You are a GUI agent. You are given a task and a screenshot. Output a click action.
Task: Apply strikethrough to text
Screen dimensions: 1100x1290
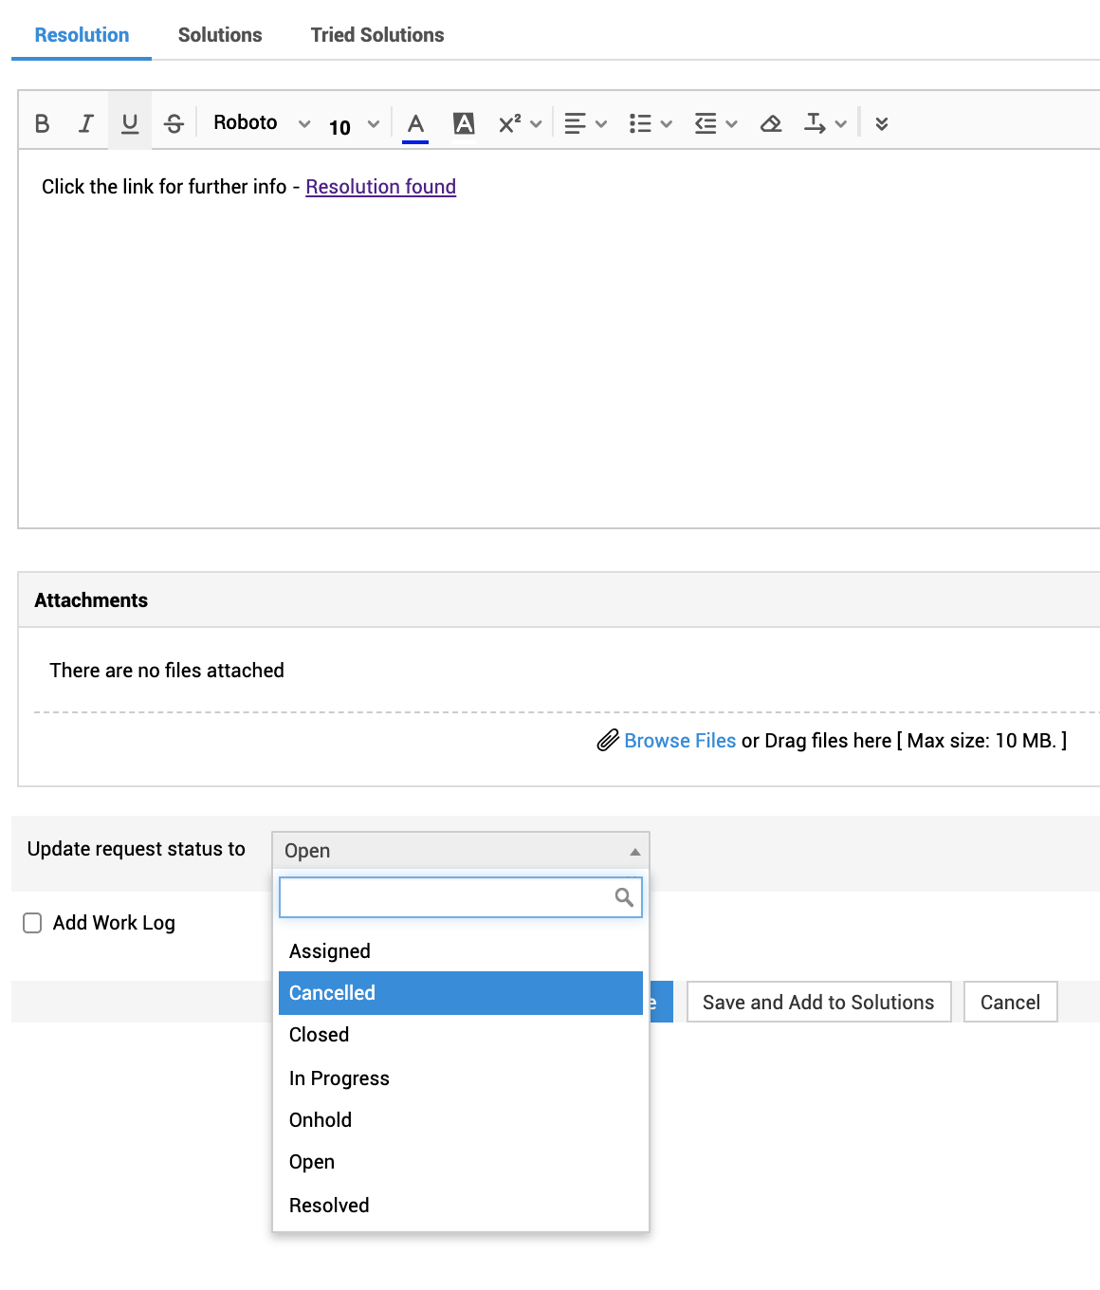click(x=174, y=123)
